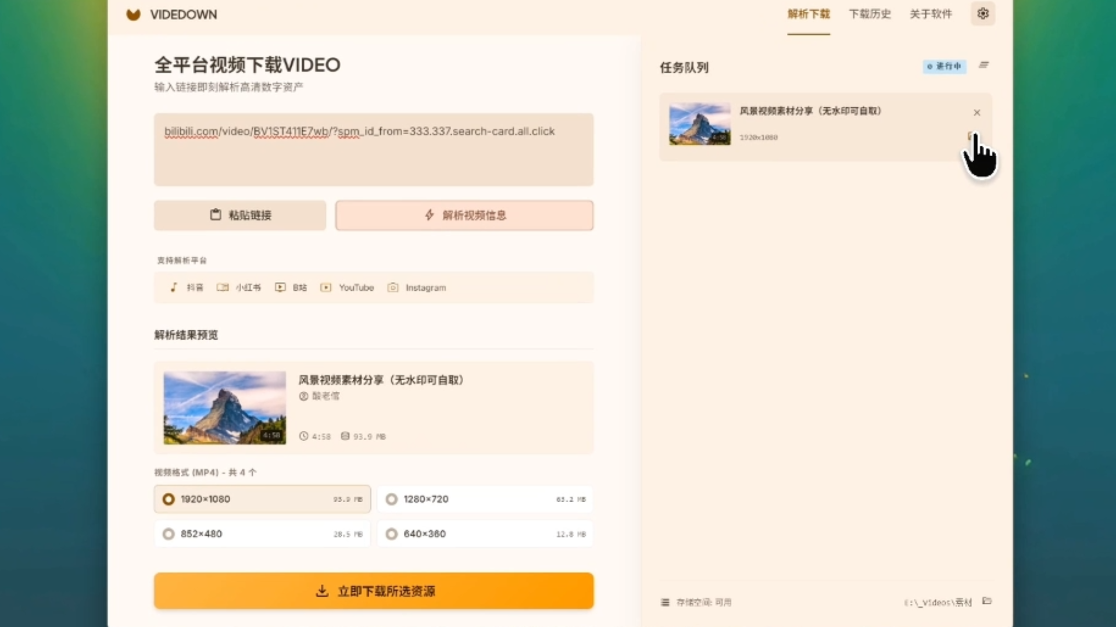Choose the 640×360 resolution option
This screenshot has height=627, width=1116.
[x=485, y=534]
